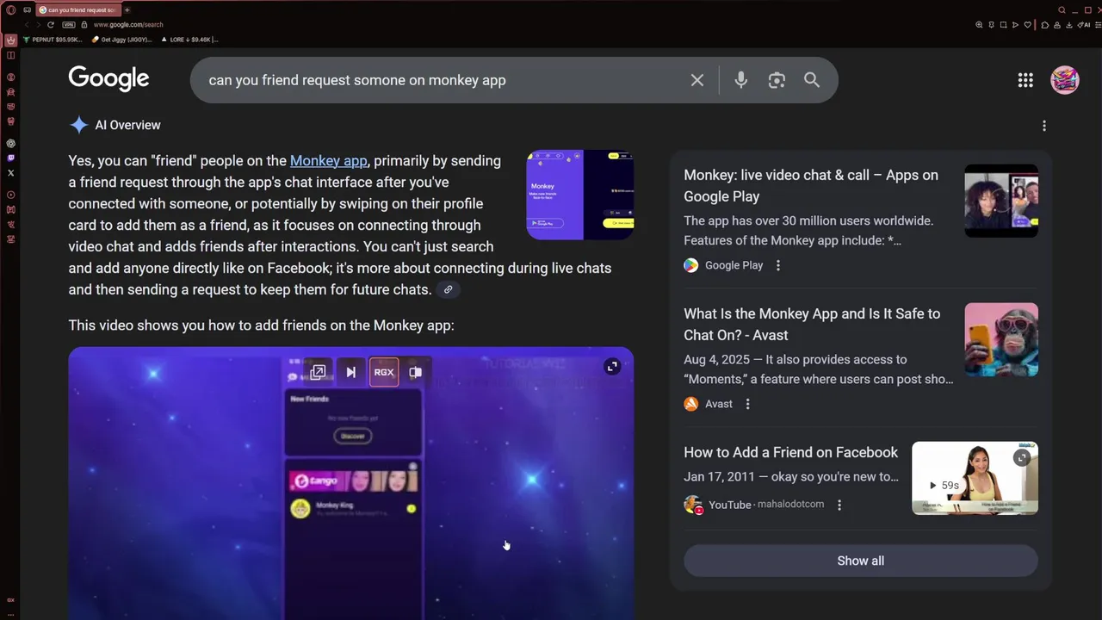Click the video side-panel icon next to RGX
Image resolution: width=1102 pixels, height=620 pixels.
point(415,372)
